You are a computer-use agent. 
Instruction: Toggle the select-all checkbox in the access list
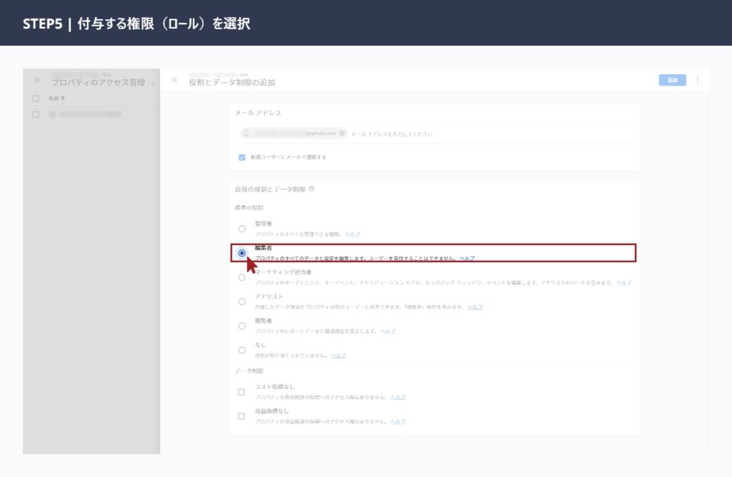tap(35, 98)
